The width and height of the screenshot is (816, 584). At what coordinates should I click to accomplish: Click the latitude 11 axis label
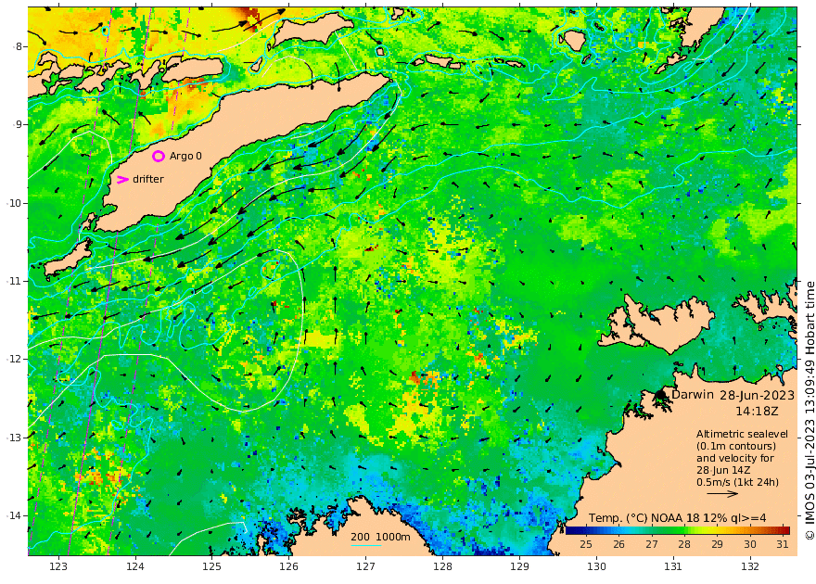15,281
